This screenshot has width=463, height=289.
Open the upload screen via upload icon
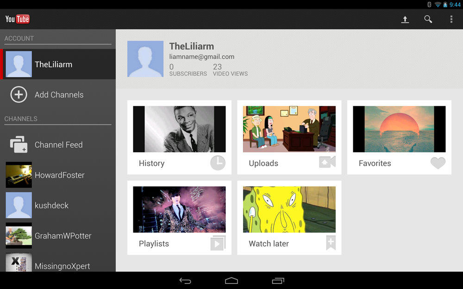(405, 19)
